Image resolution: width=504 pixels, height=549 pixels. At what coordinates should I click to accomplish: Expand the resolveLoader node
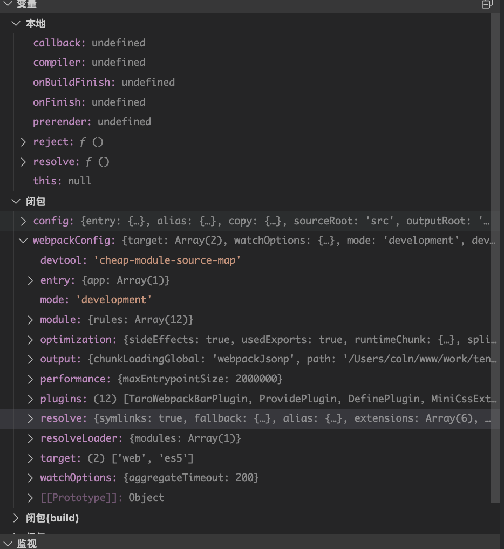point(30,438)
